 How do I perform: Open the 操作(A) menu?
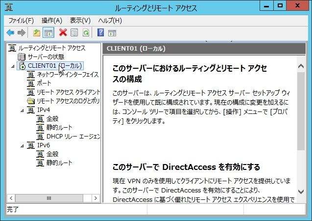click(52, 21)
